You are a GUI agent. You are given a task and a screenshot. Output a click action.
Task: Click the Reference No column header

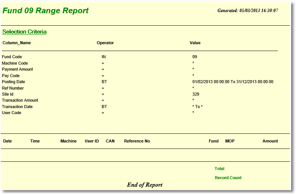click(x=137, y=141)
